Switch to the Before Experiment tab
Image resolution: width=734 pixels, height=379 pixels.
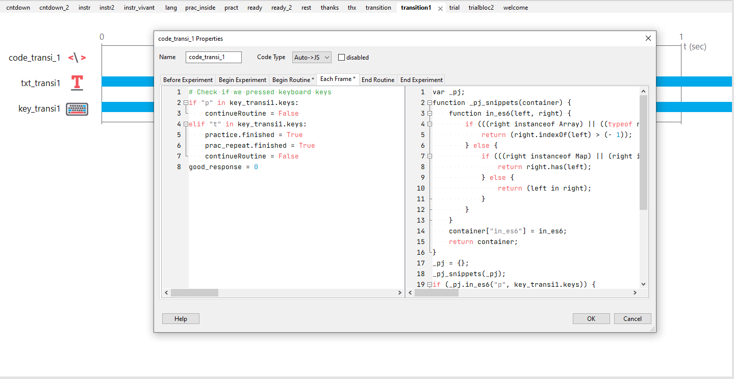tap(188, 79)
